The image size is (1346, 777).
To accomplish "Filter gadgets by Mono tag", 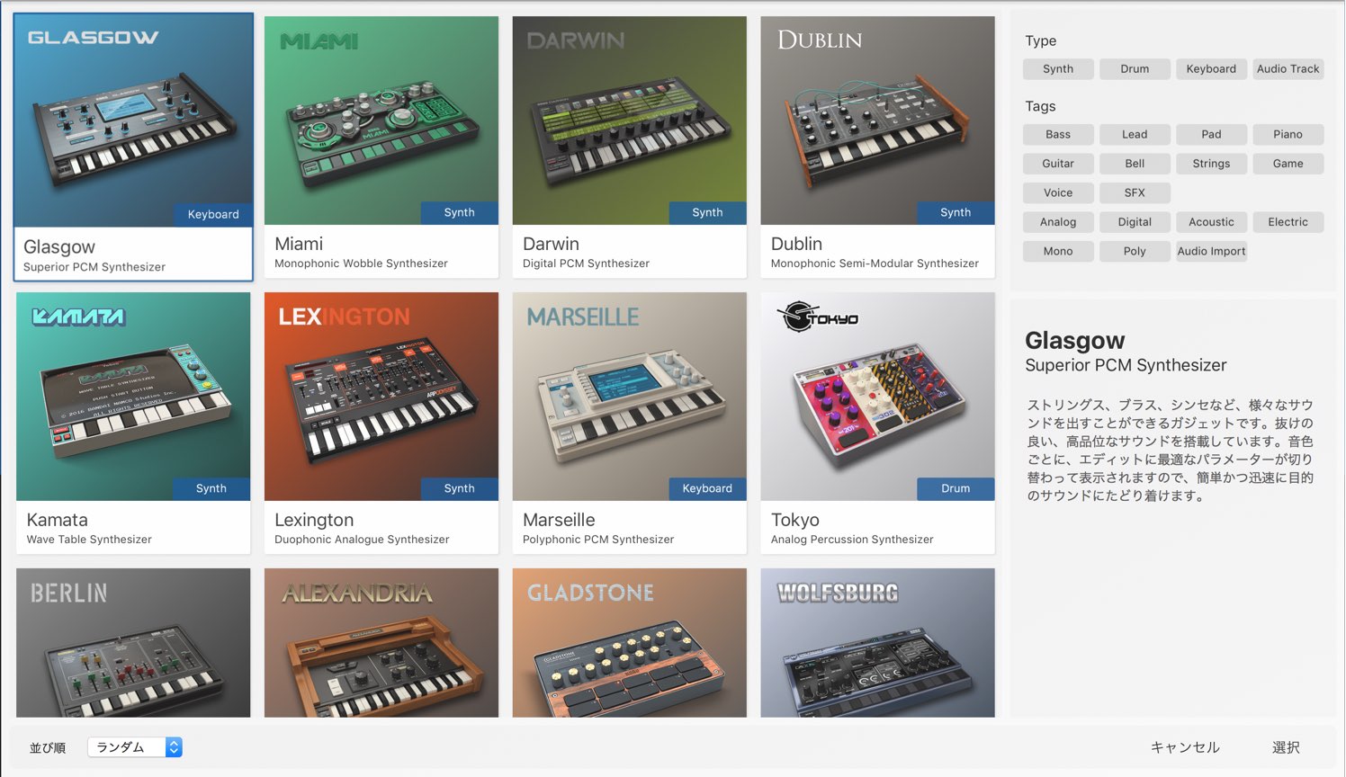I will pos(1058,252).
